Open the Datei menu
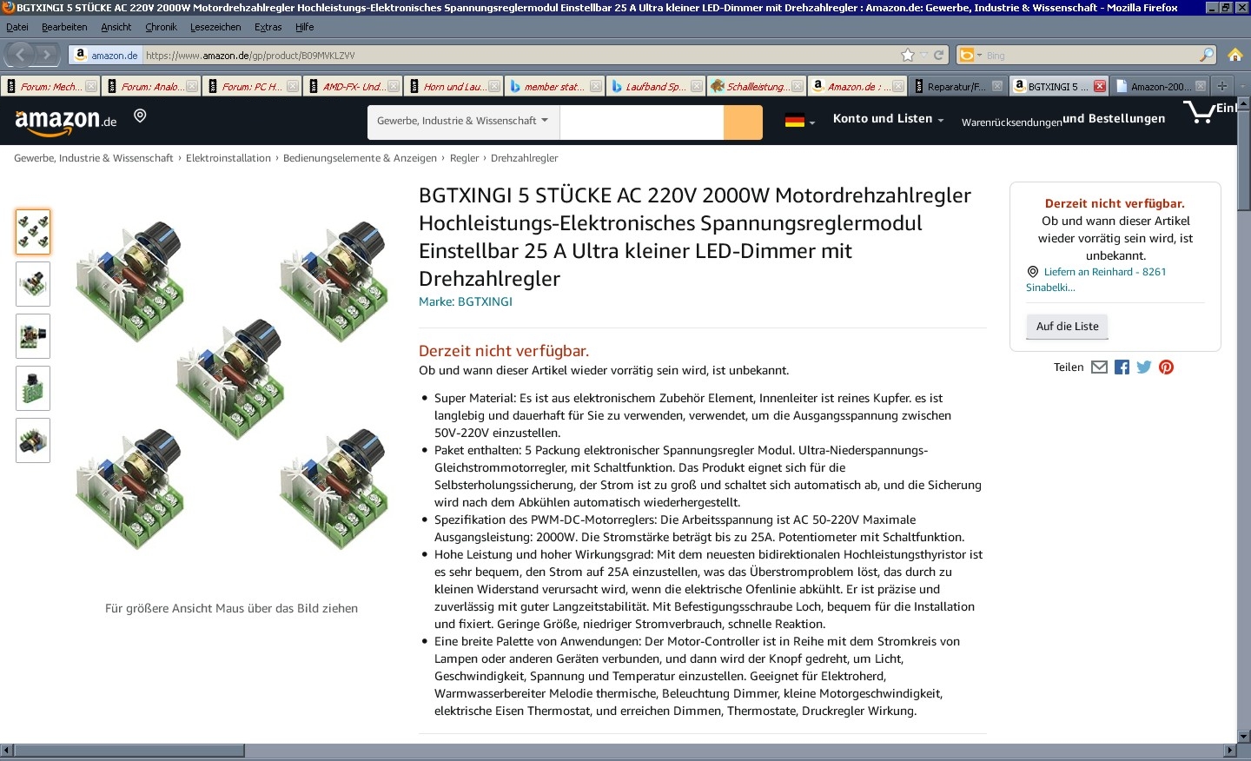Image resolution: width=1251 pixels, height=761 pixels. [17, 27]
